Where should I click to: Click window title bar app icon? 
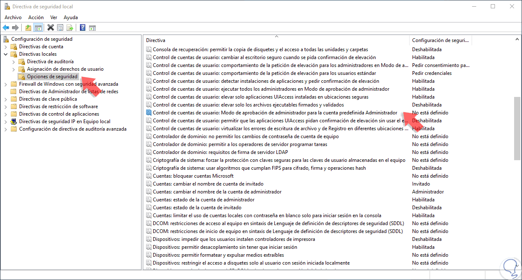click(7, 7)
